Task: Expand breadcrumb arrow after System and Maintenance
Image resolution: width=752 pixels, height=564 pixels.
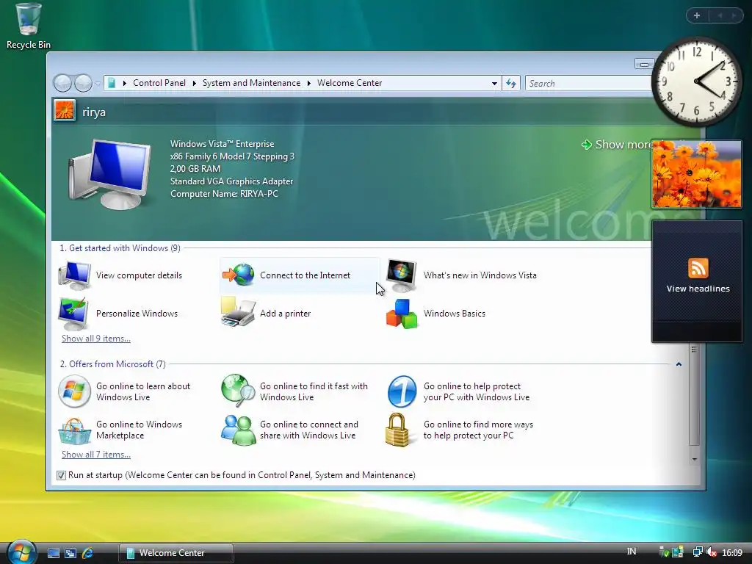Action: 309,83
